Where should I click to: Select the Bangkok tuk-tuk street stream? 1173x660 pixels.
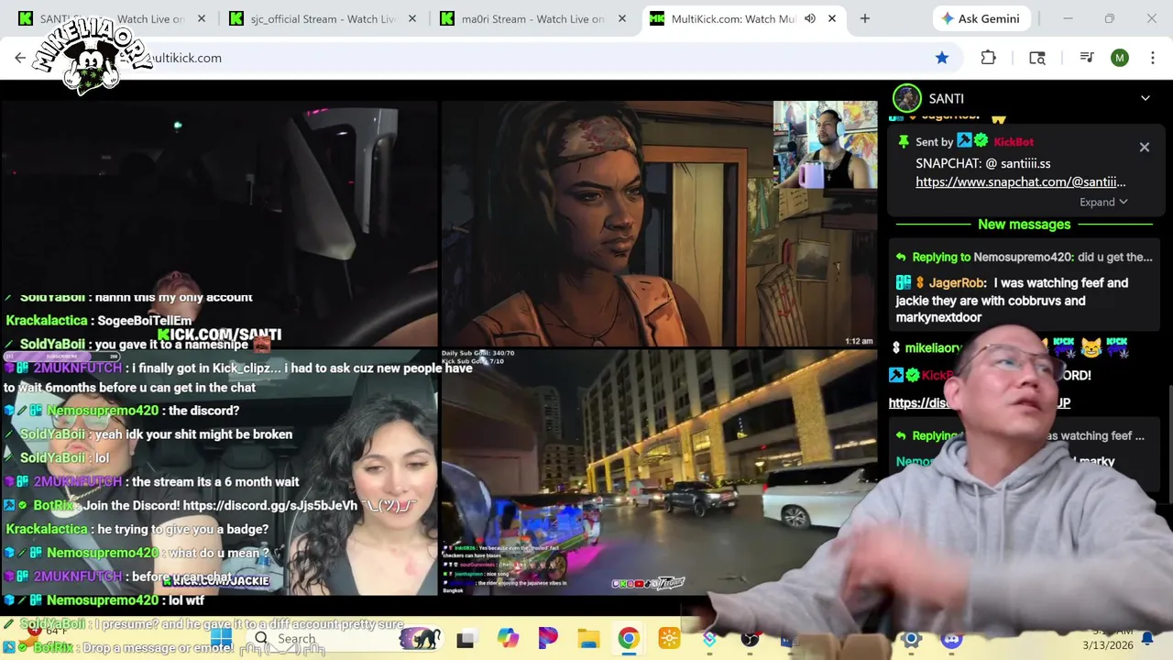point(659,472)
